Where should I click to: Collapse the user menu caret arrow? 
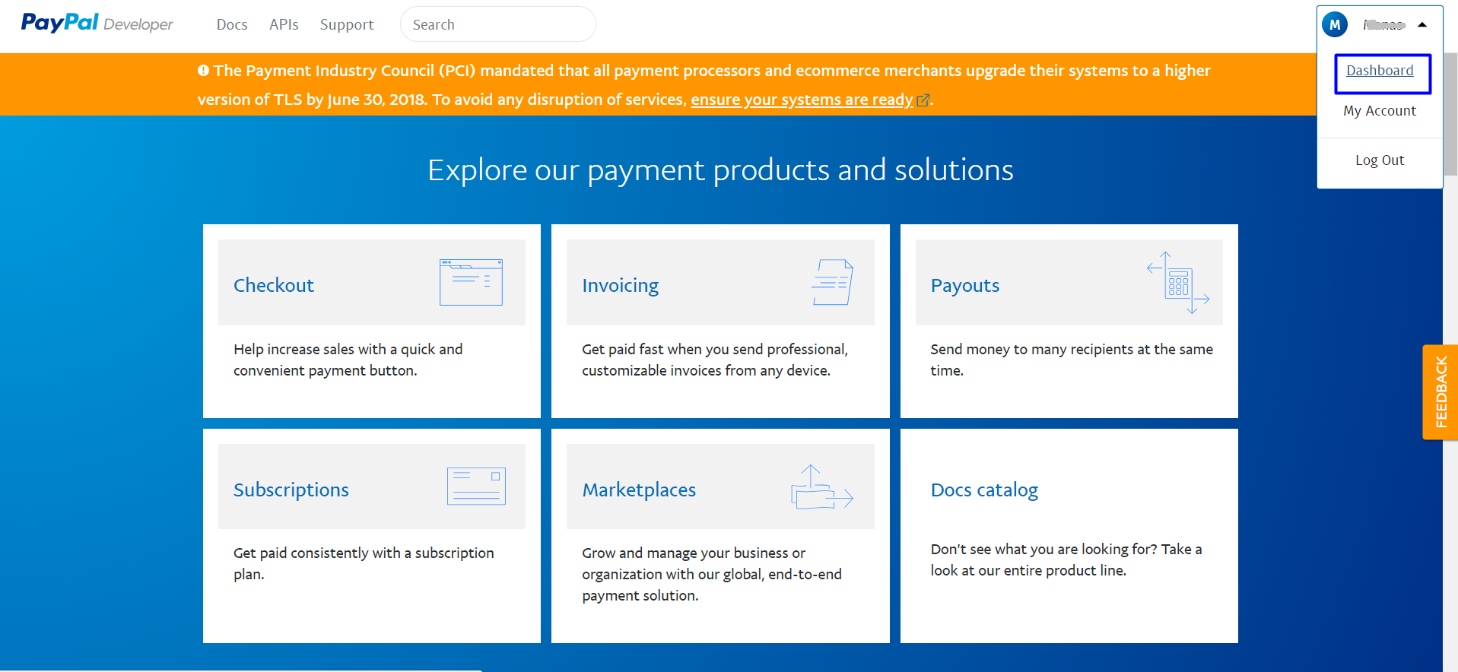coord(1422,24)
